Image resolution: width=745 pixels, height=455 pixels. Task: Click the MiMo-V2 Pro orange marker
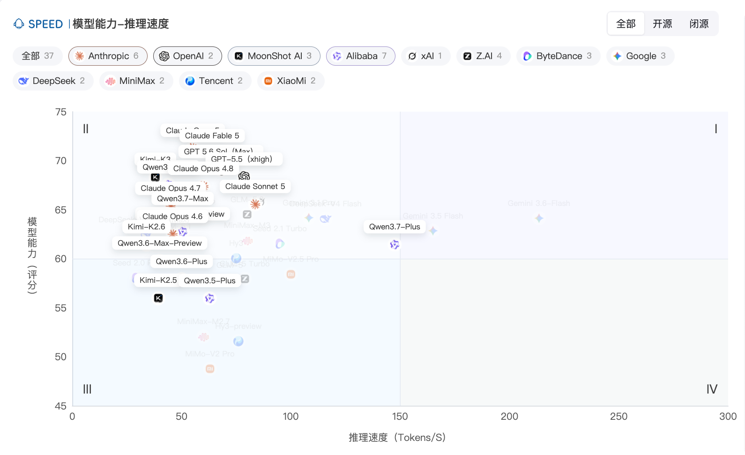click(210, 369)
